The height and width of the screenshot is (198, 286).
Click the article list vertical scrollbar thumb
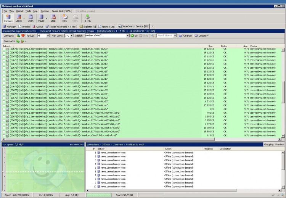(283, 92)
